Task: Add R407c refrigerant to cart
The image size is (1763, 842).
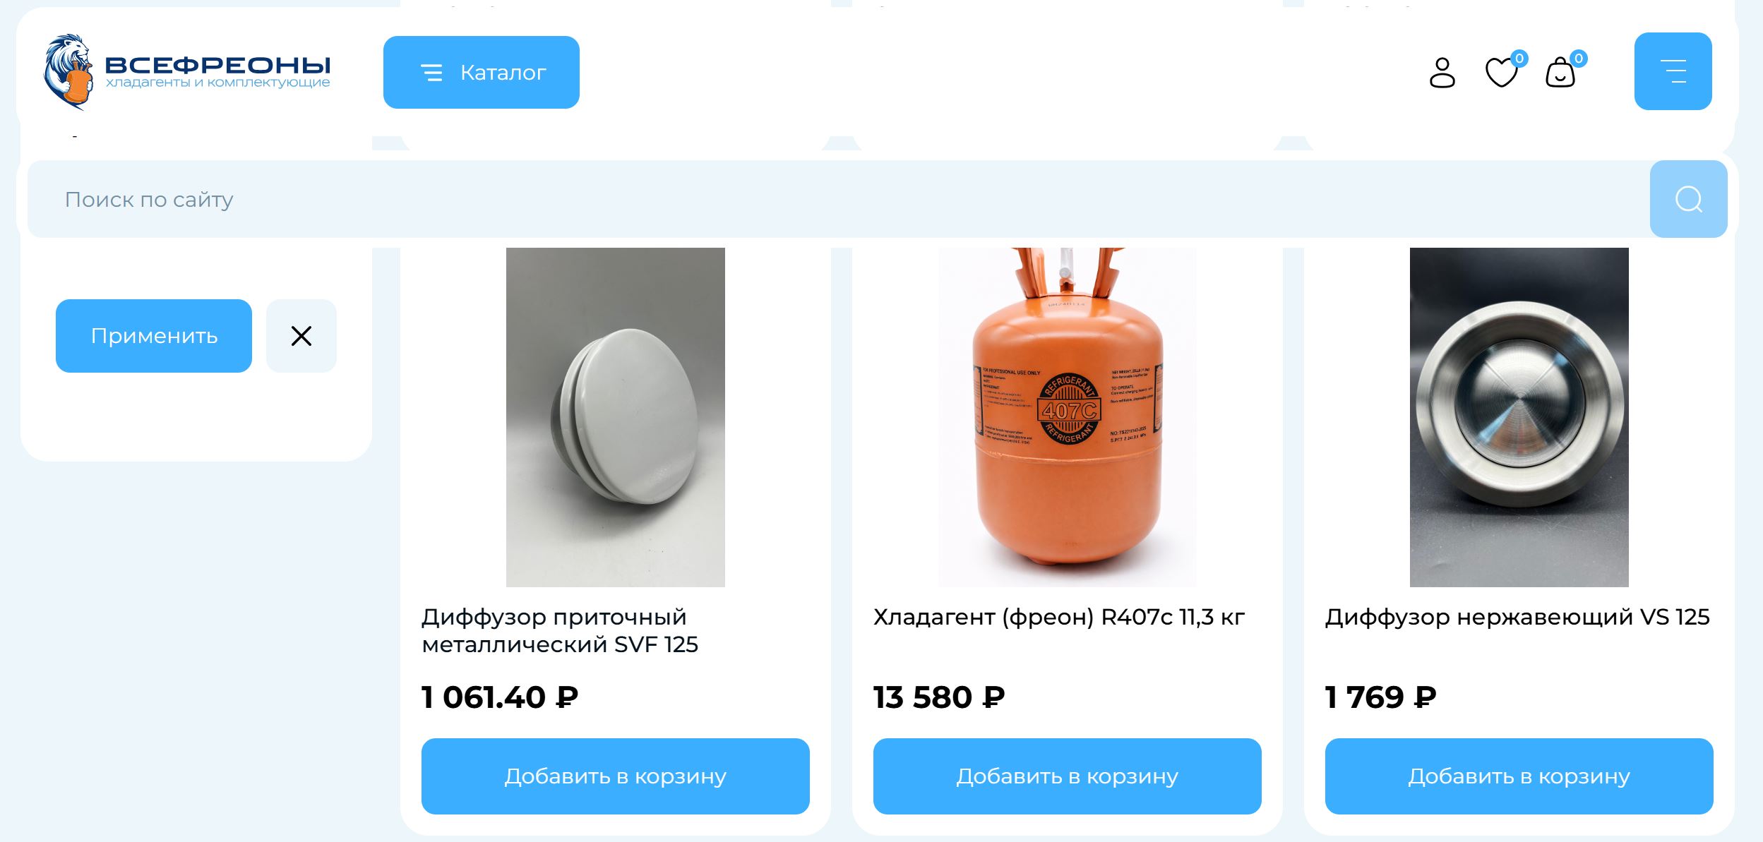Action: 1068,776
